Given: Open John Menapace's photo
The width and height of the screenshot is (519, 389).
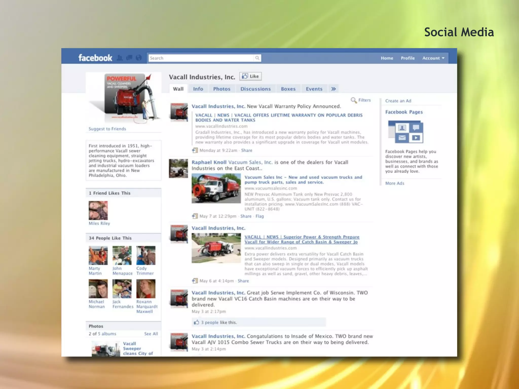Looking at the screenshot, I should (122, 256).
